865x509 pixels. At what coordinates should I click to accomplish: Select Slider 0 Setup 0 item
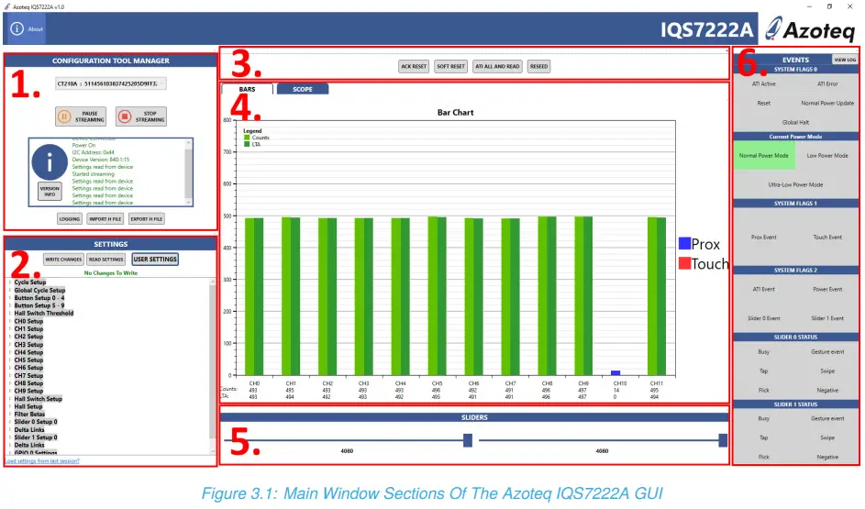35,422
